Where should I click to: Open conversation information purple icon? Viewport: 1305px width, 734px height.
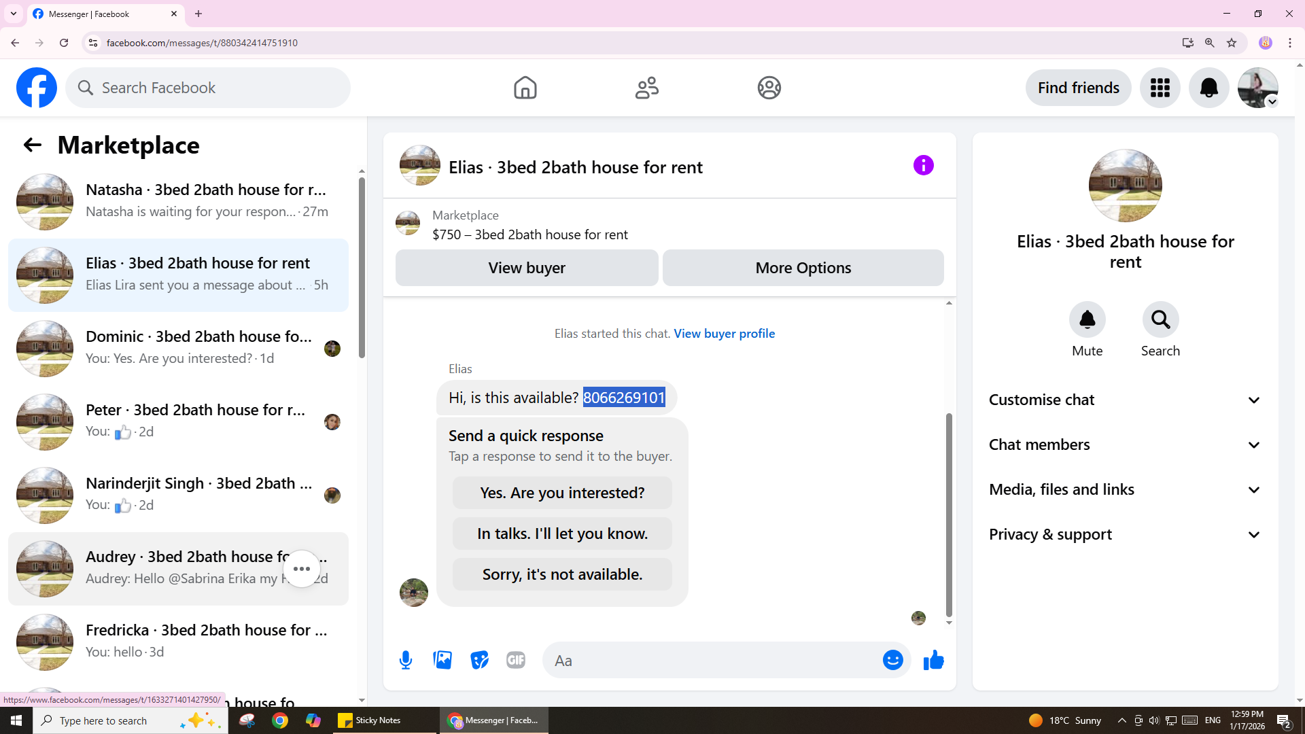click(x=923, y=165)
